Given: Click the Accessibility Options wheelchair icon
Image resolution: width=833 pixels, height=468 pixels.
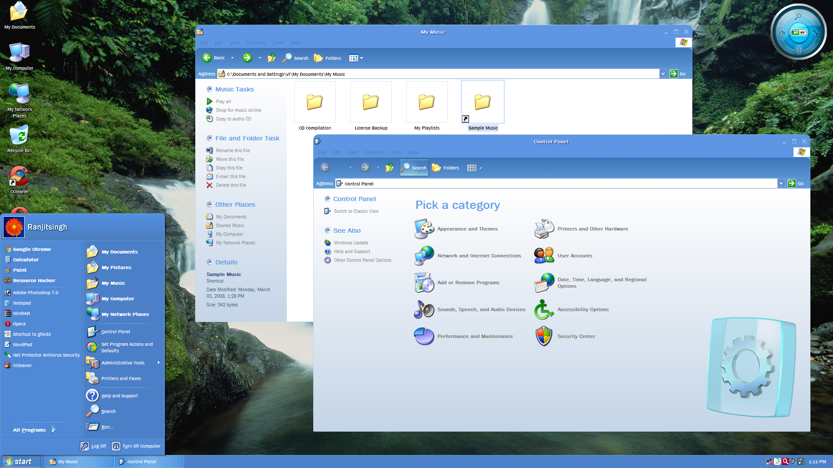Looking at the screenshot, I should (544, 309).
